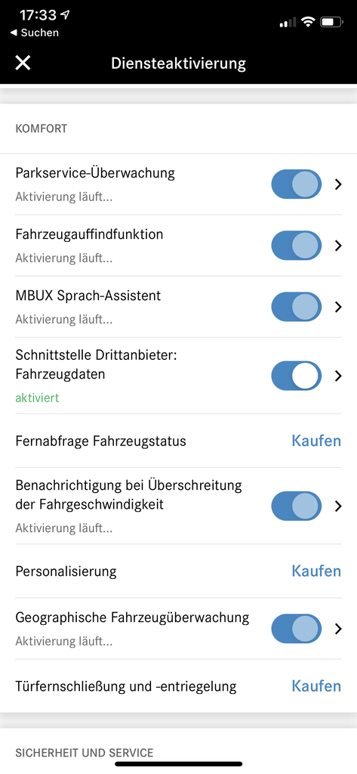Open Parkservice-Überwachung details chevron
The height and width of the screenshot is (774, 357).
click(x=338, y=184)
